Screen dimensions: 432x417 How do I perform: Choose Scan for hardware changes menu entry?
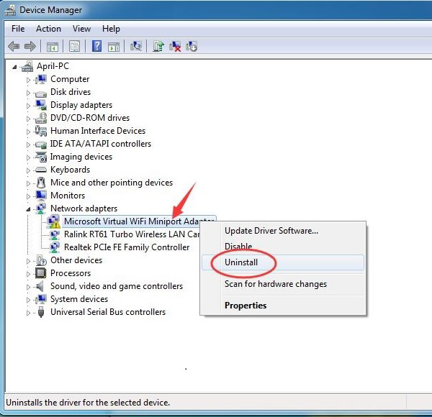click(283, 284)
